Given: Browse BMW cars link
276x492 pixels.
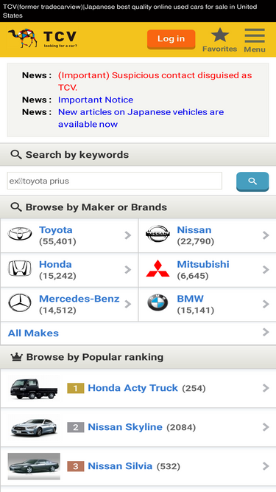Looking at the screenshot, I should tap(191, 299).
